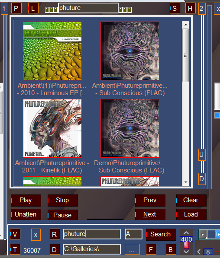
Task: Click the left chevron beside "8"
Action: click(199, 252)
